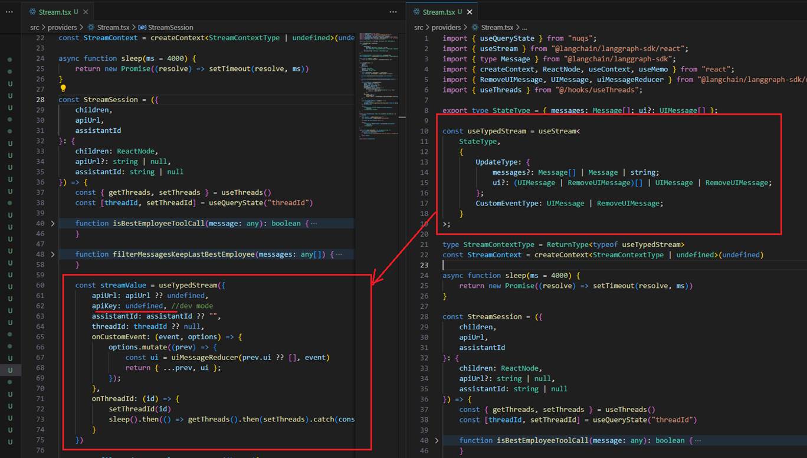The height and width of the screenshot is (458, 807).
Task: Open the trailing ellipsis in the right breadcrumb
Action: tap(524, 27)
